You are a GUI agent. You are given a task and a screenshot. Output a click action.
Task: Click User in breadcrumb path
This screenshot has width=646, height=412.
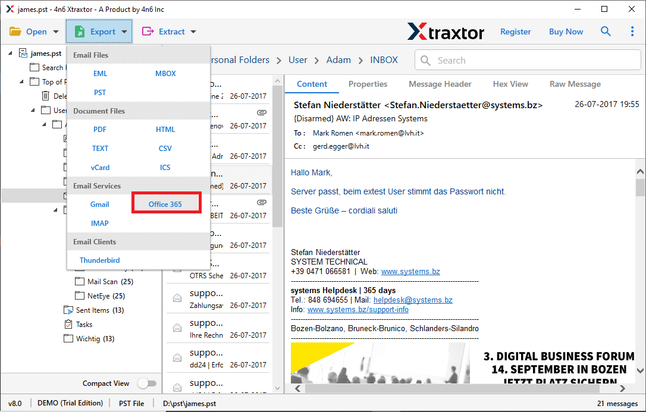pyautogui.click(x=298, y=60)
